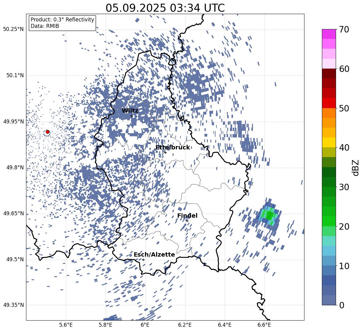363x331 pixels.
Task: Click the Findel station label
Action: (x=187, y=216)
